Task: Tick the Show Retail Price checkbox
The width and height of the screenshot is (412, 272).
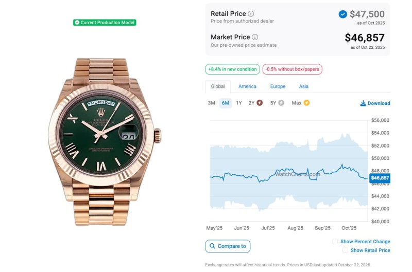Action: pos(346,250)
